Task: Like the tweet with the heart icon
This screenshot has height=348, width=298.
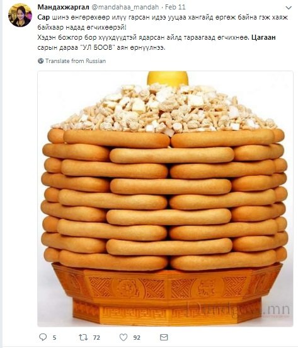Action: [123, 337]
